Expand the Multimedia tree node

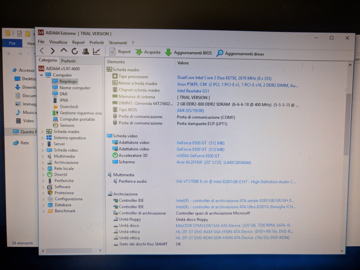tap(43, 156)
